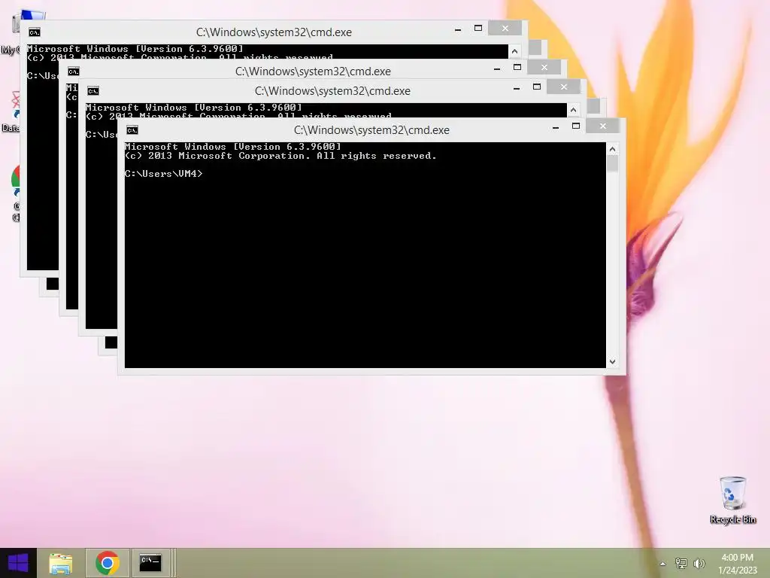Image resolution: width=770 pixels, height=578 pixels.
Task: Minimize the rearmost cmd window
Action: coord(458,29)
